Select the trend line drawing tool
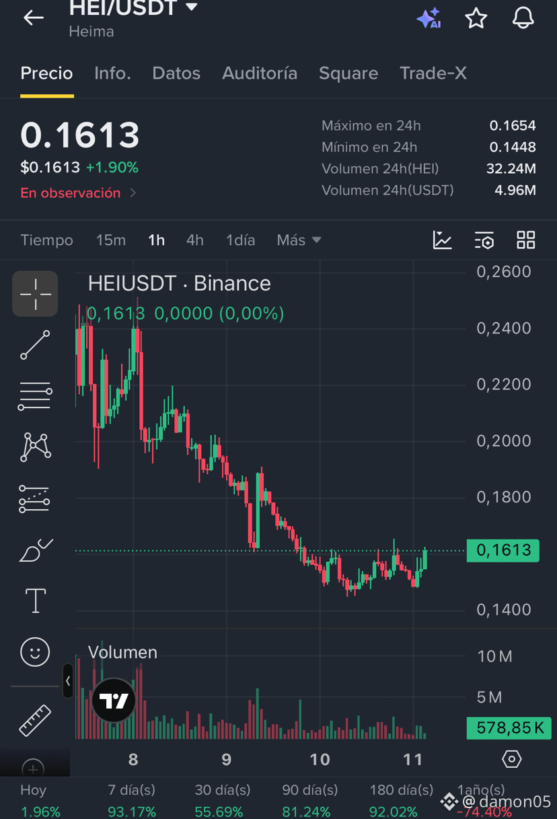557x819 pixels. (x=35, y=345)
